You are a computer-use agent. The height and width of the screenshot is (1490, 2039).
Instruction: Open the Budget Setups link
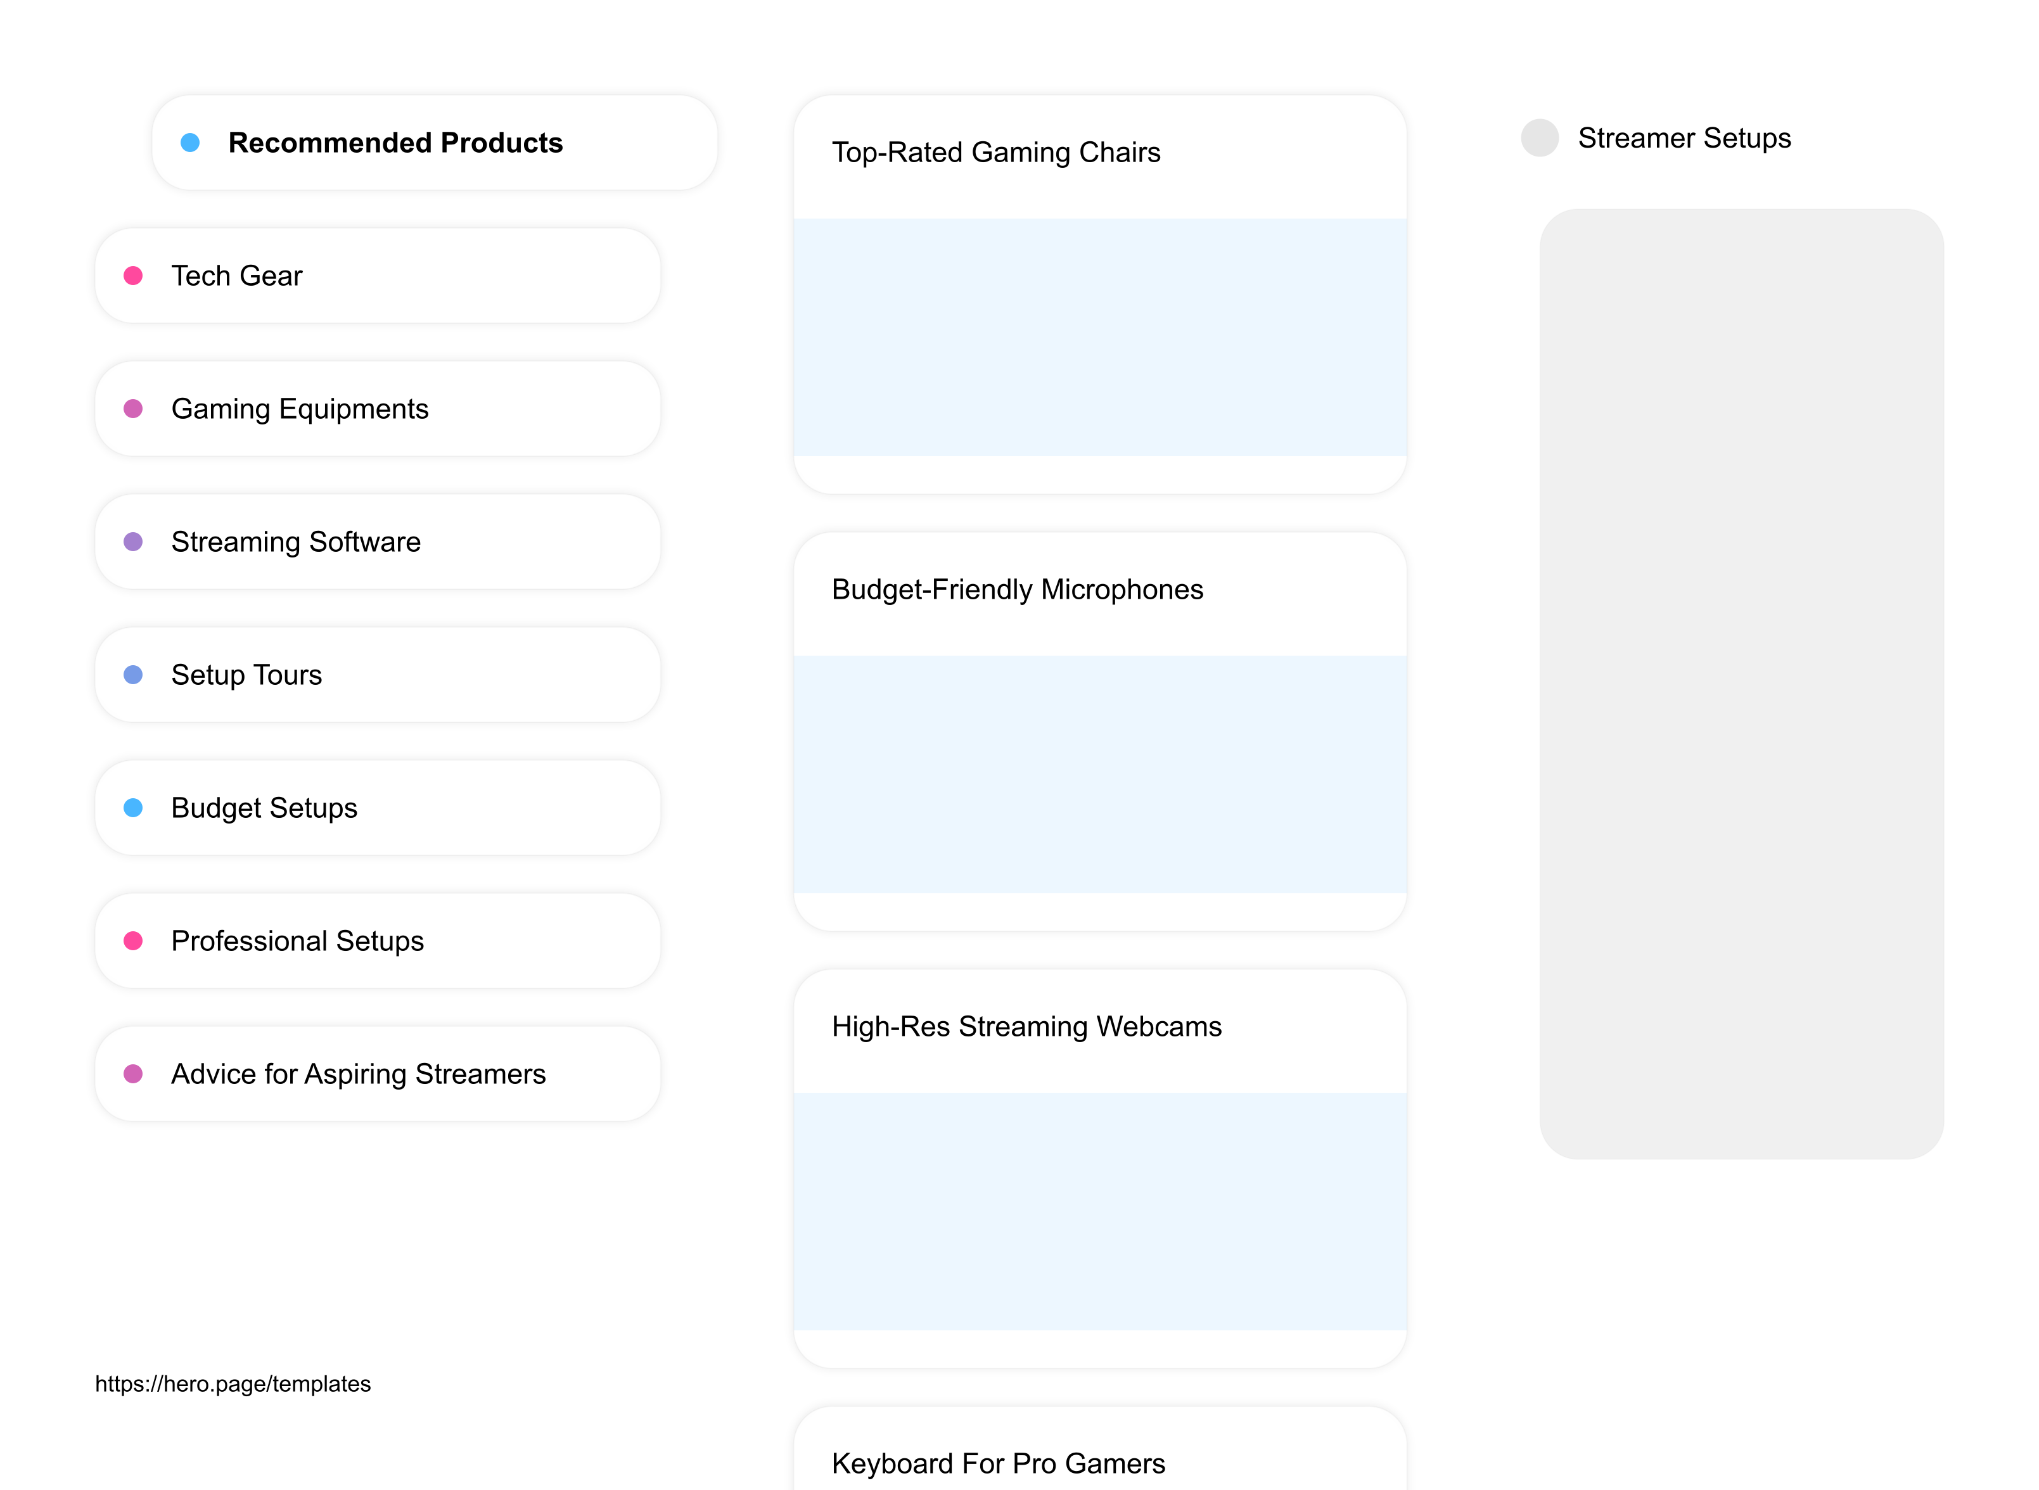pyautogui.click(x=264, y=808)
